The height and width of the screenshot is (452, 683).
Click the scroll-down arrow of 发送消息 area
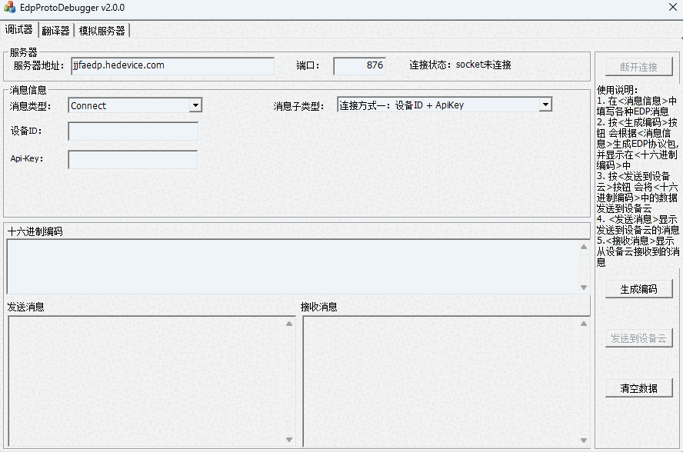pyautogui.click(x=291, y=440)
